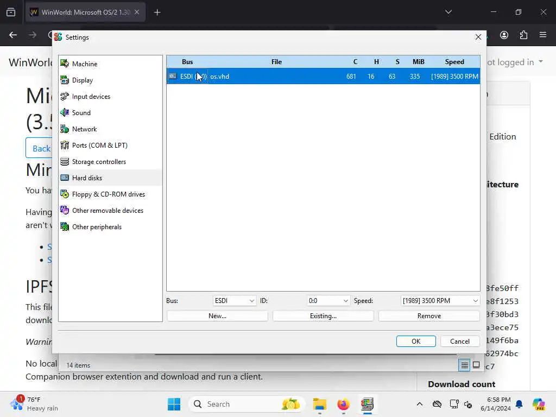Click the browser back arrow
This screenshot has height=417, width=556.
click(13, 35)
